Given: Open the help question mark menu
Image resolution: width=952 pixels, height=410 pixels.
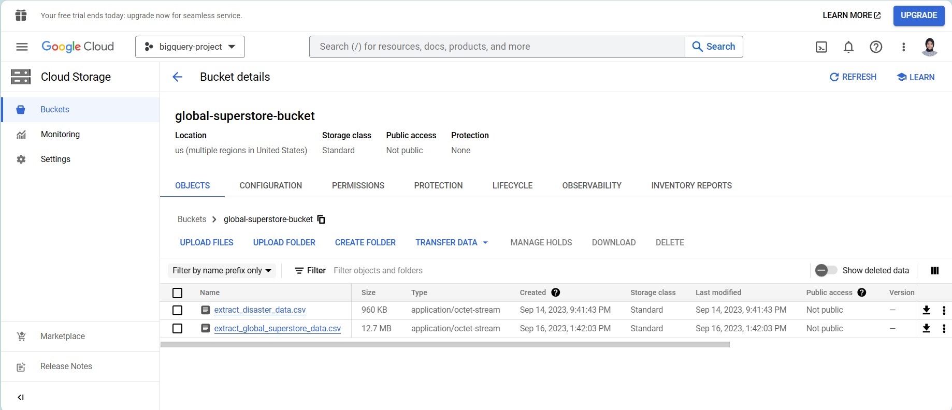Looking at the screenshot, I should 876,47.
